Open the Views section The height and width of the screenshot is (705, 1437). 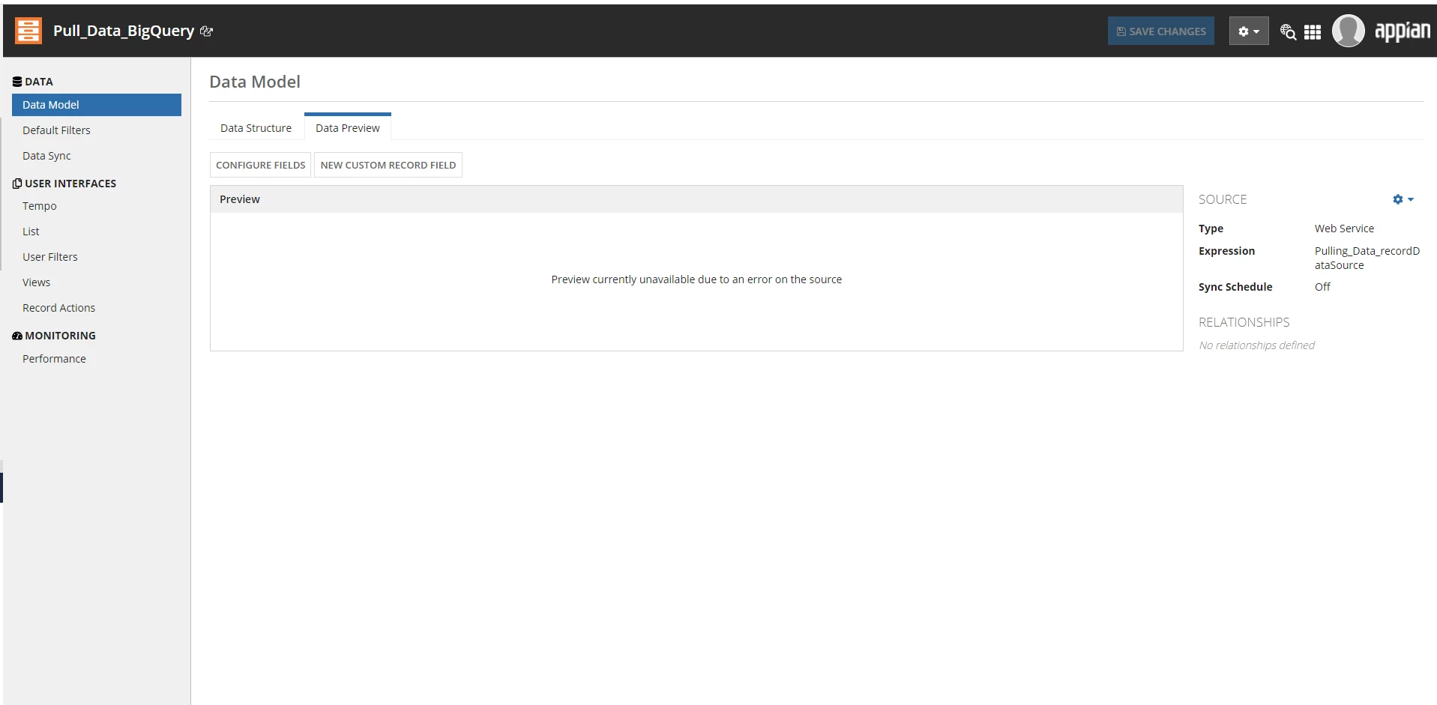coord(36,282)
